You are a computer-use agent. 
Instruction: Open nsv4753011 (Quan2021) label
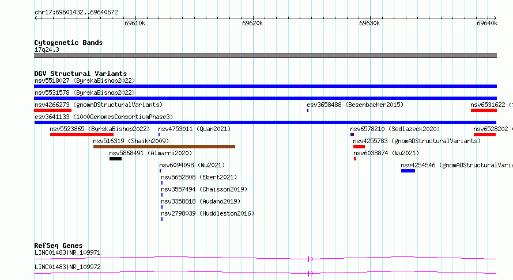point(194,129)
